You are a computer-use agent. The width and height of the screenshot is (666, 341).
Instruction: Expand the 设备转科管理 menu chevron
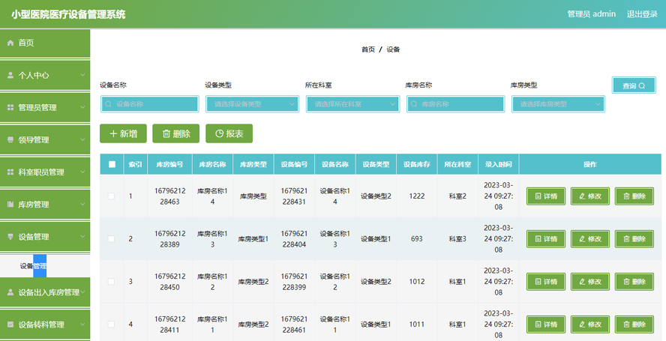82,325
